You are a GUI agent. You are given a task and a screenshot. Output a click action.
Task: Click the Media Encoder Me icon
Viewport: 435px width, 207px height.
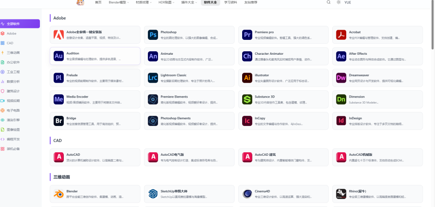(x=59, y=99)
